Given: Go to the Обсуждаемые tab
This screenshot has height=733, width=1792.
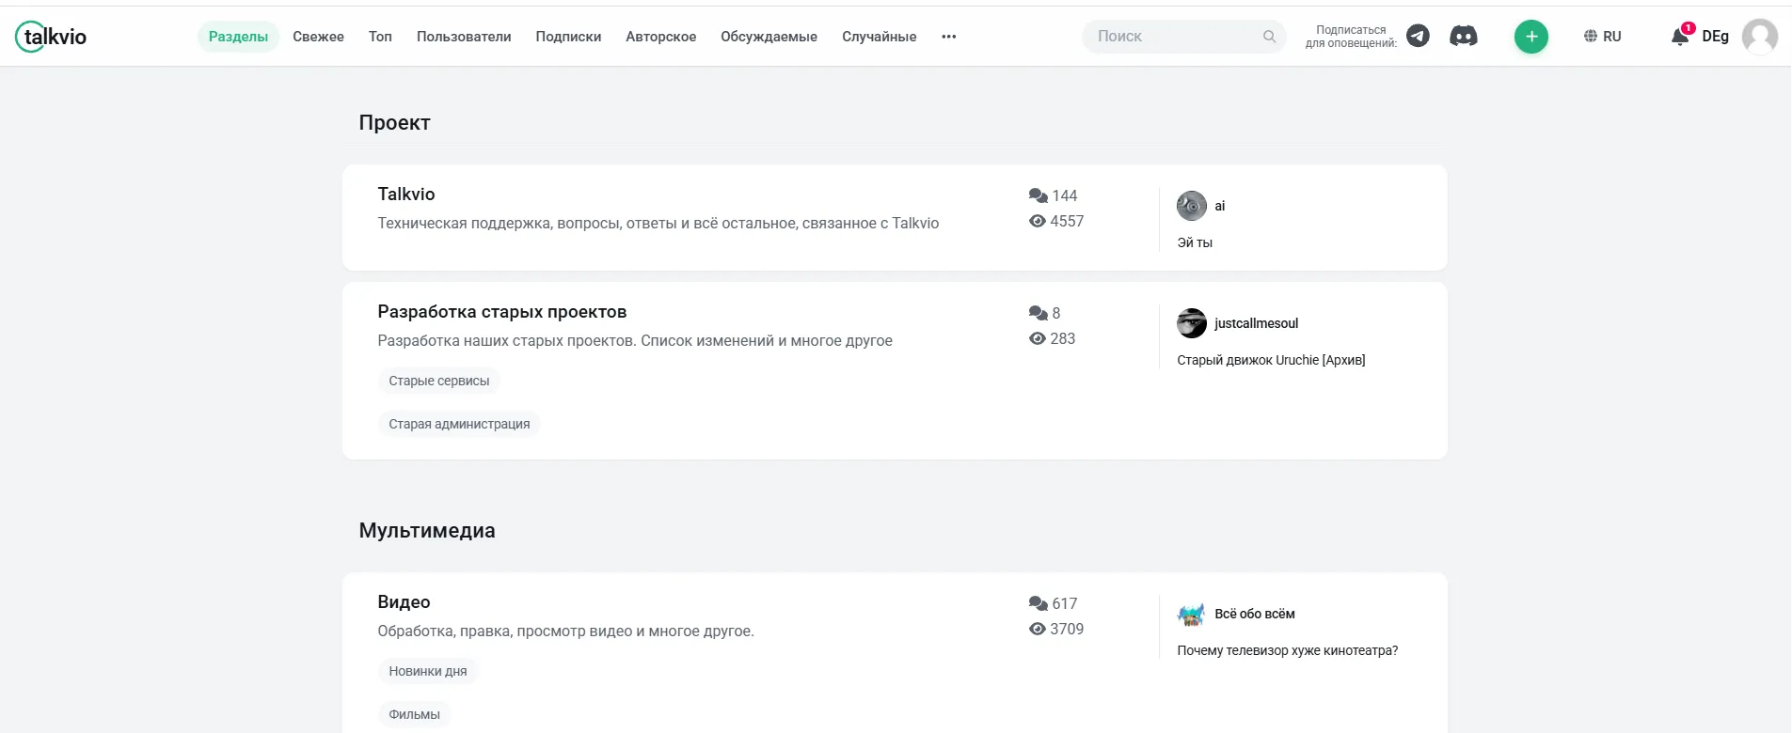Looking at the screenshot, I should click(x=769, y=37).
